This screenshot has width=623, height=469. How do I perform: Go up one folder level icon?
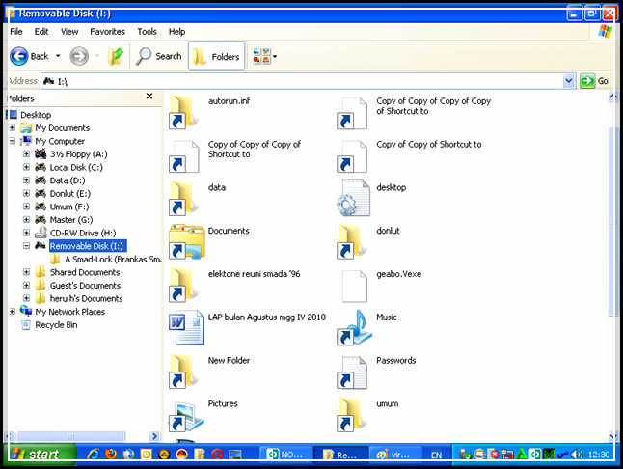tap(116, 56)
